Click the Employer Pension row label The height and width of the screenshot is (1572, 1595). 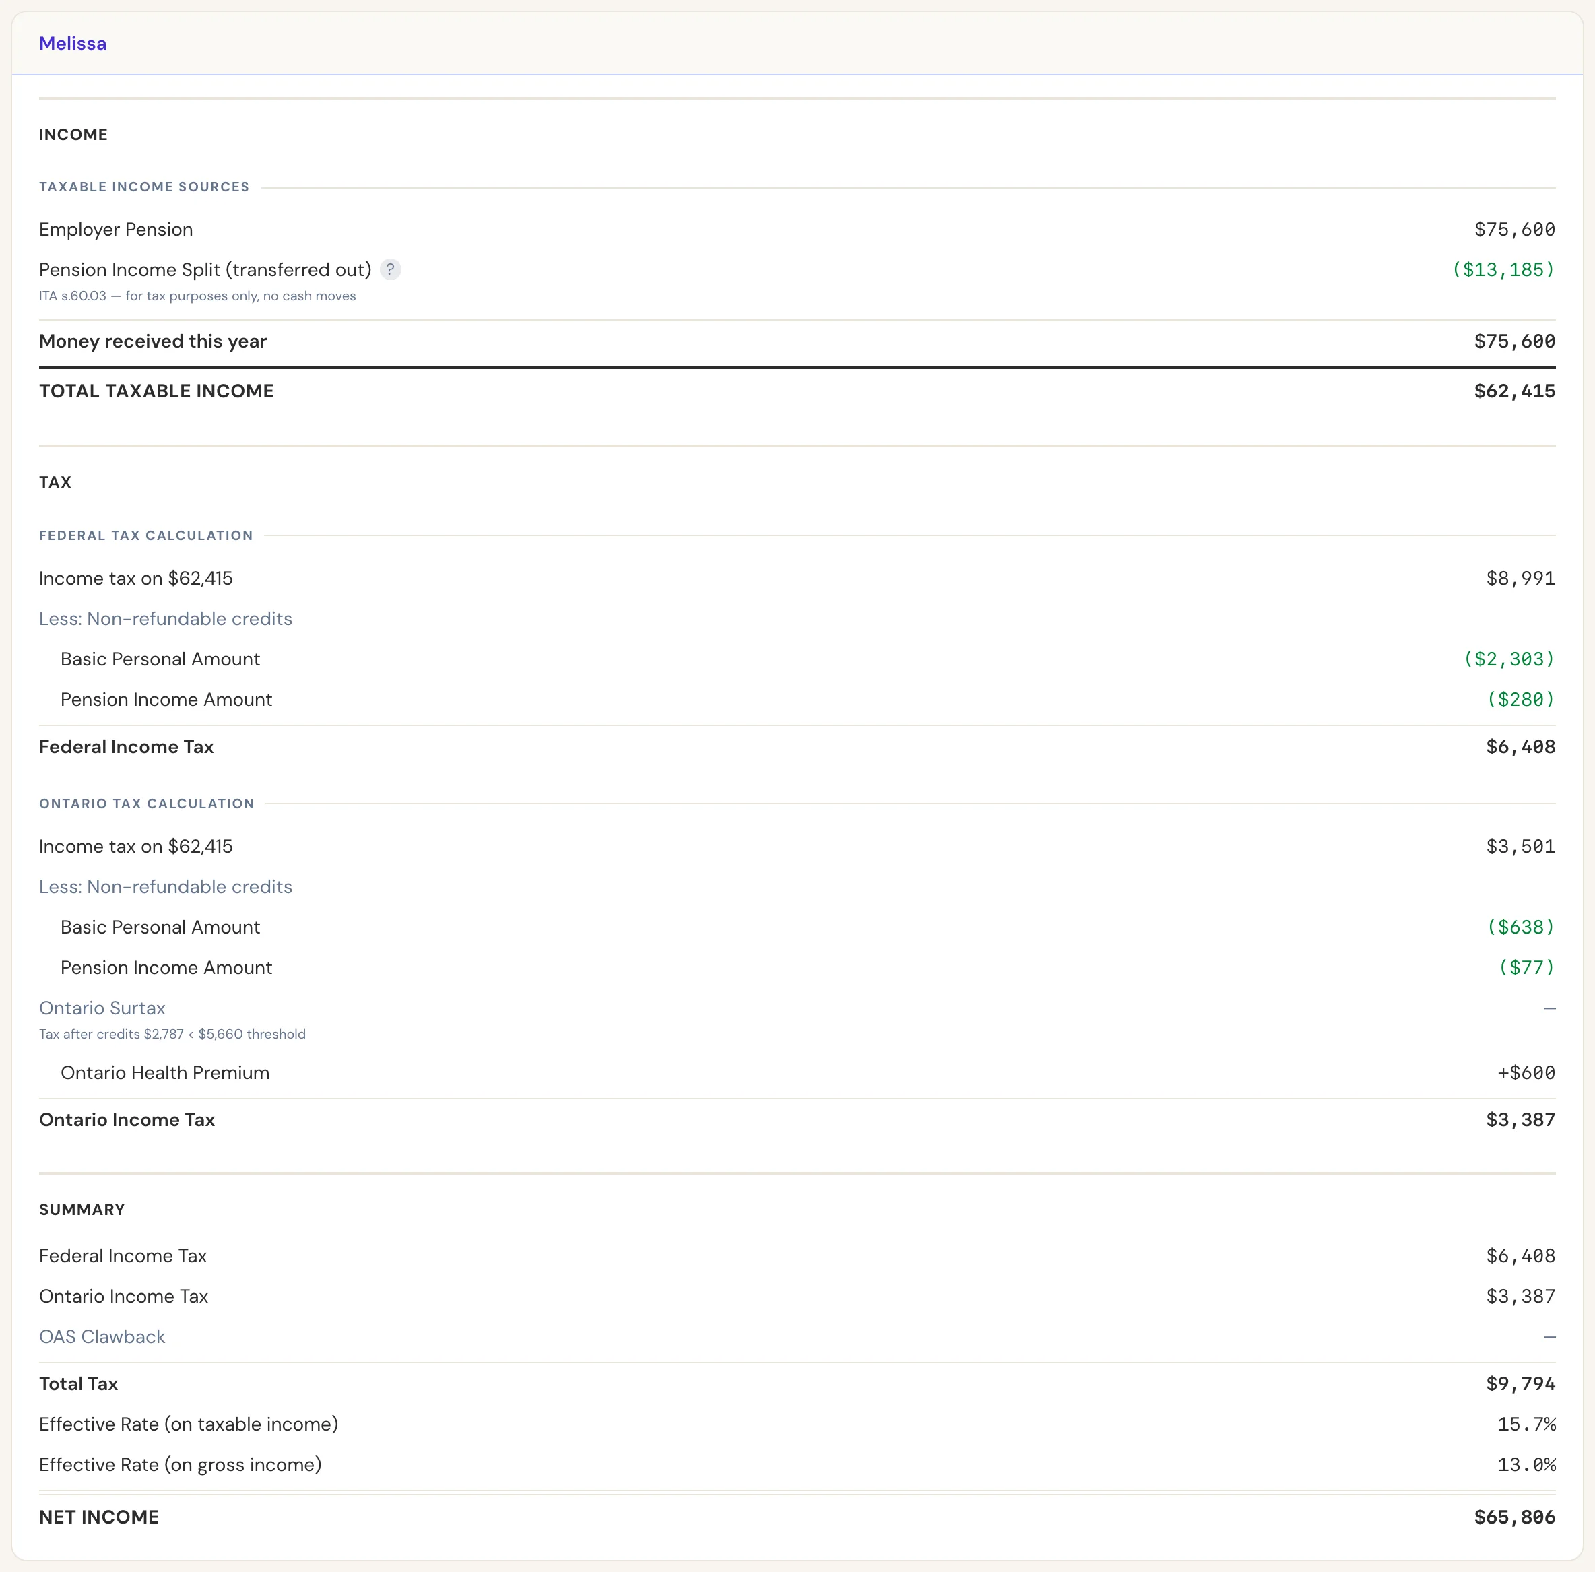coord(116,230)
